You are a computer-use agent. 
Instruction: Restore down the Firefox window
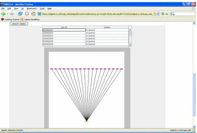point(189,4)
